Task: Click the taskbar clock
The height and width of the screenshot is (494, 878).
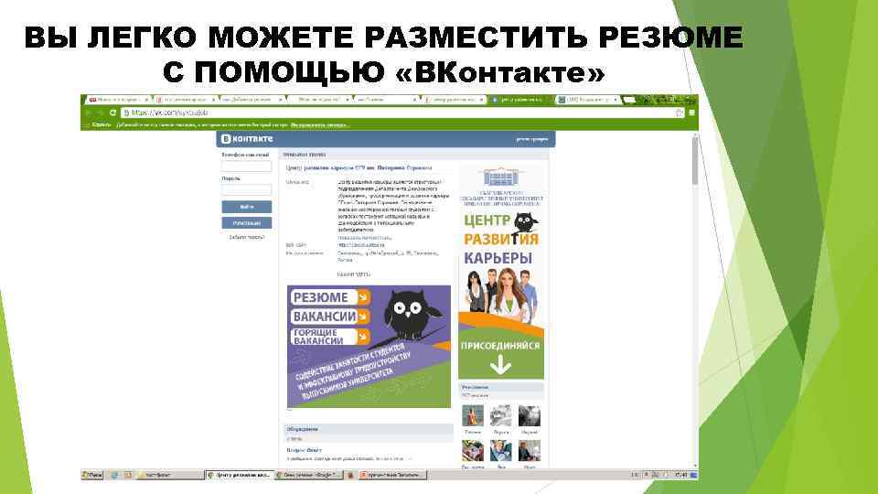Action: [x=680, y=475]
